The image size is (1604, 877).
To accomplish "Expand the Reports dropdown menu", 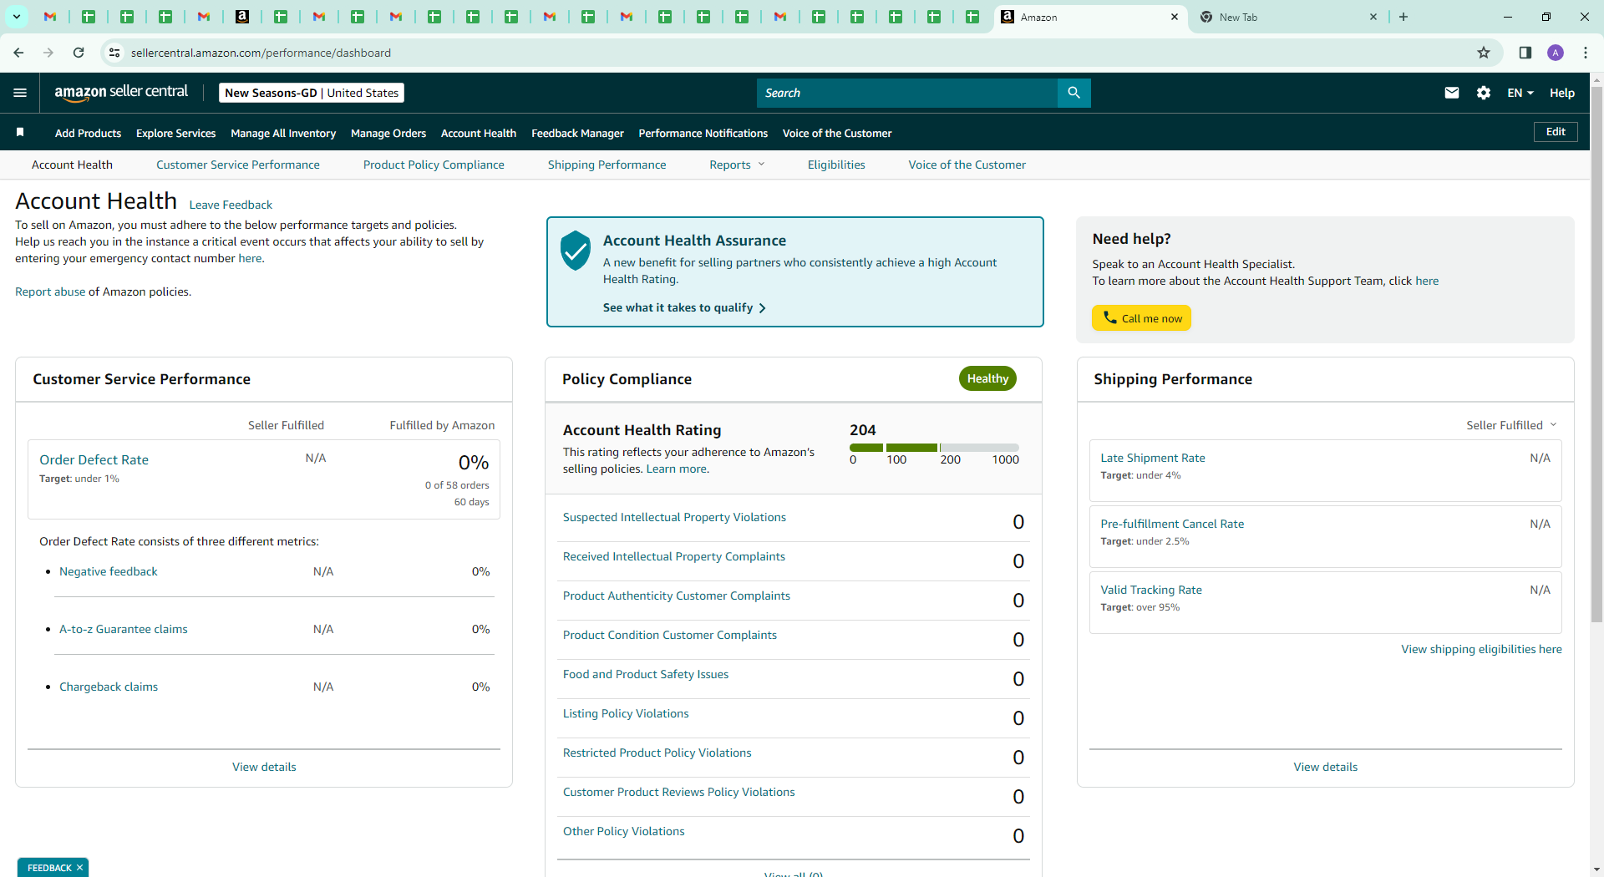I will click(x=737, y=165).
